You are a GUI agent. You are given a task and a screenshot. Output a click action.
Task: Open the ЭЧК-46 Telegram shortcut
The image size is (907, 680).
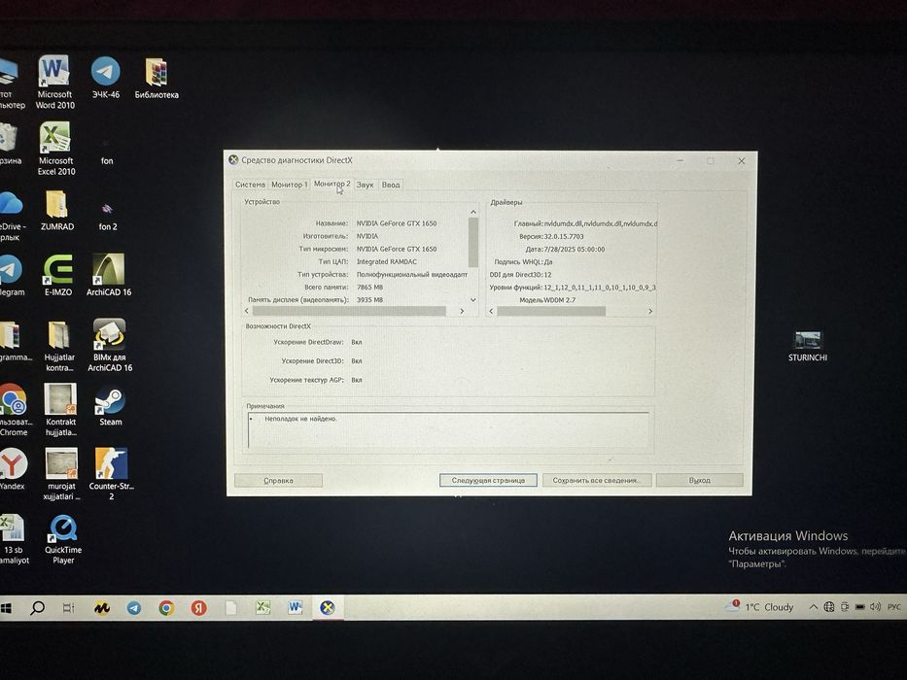106,78
